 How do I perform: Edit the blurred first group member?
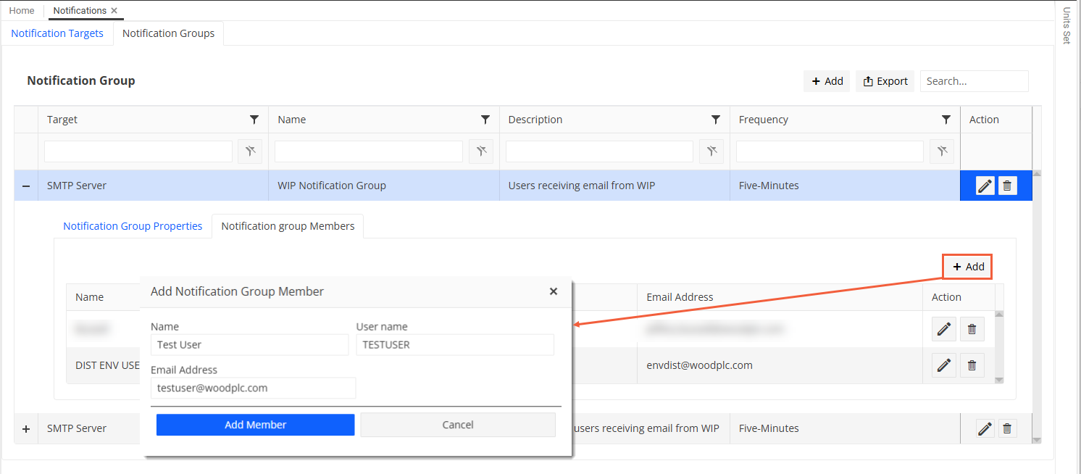(x=944, y=329)
